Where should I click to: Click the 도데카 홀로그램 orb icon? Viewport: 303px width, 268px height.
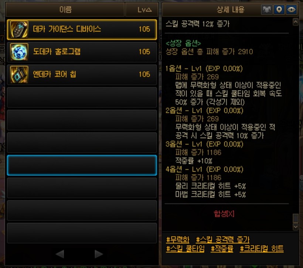(19, 52)
